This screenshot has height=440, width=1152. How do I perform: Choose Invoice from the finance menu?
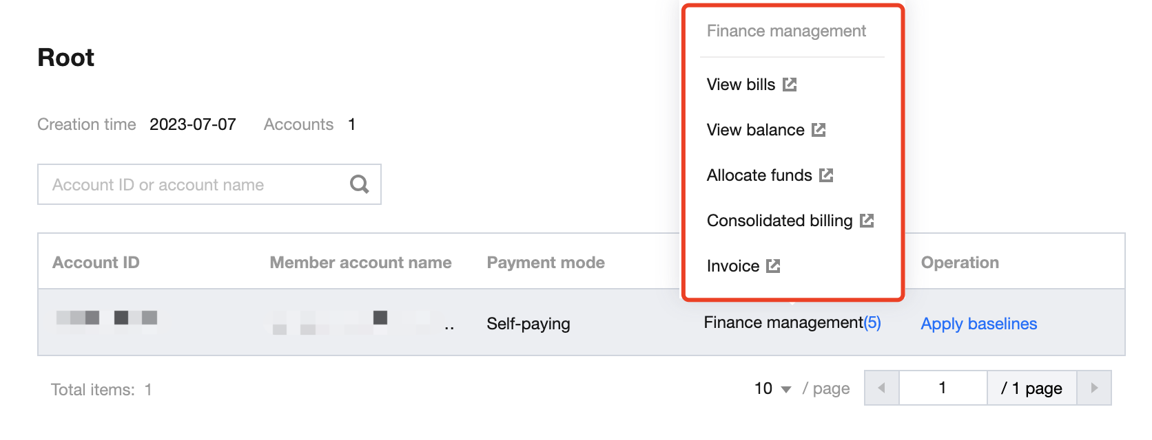pyautogui.click(x=733, y=266)
